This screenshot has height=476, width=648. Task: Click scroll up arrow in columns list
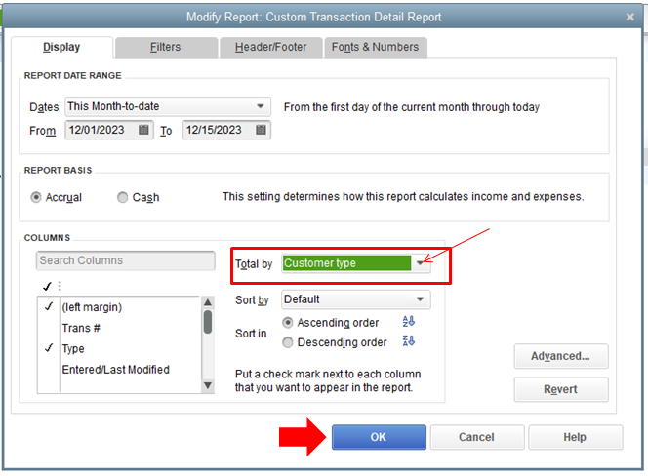tap(208, 302)
